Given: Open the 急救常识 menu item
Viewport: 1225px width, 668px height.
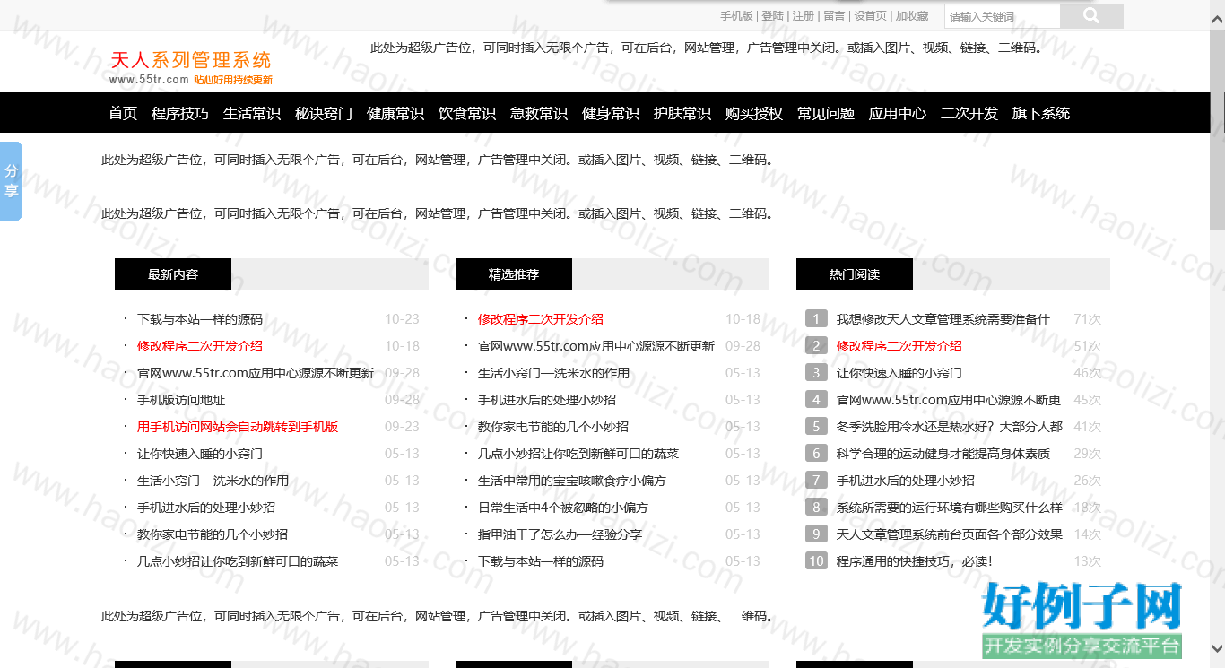Looking at the screenshot, I should (539, 113).
